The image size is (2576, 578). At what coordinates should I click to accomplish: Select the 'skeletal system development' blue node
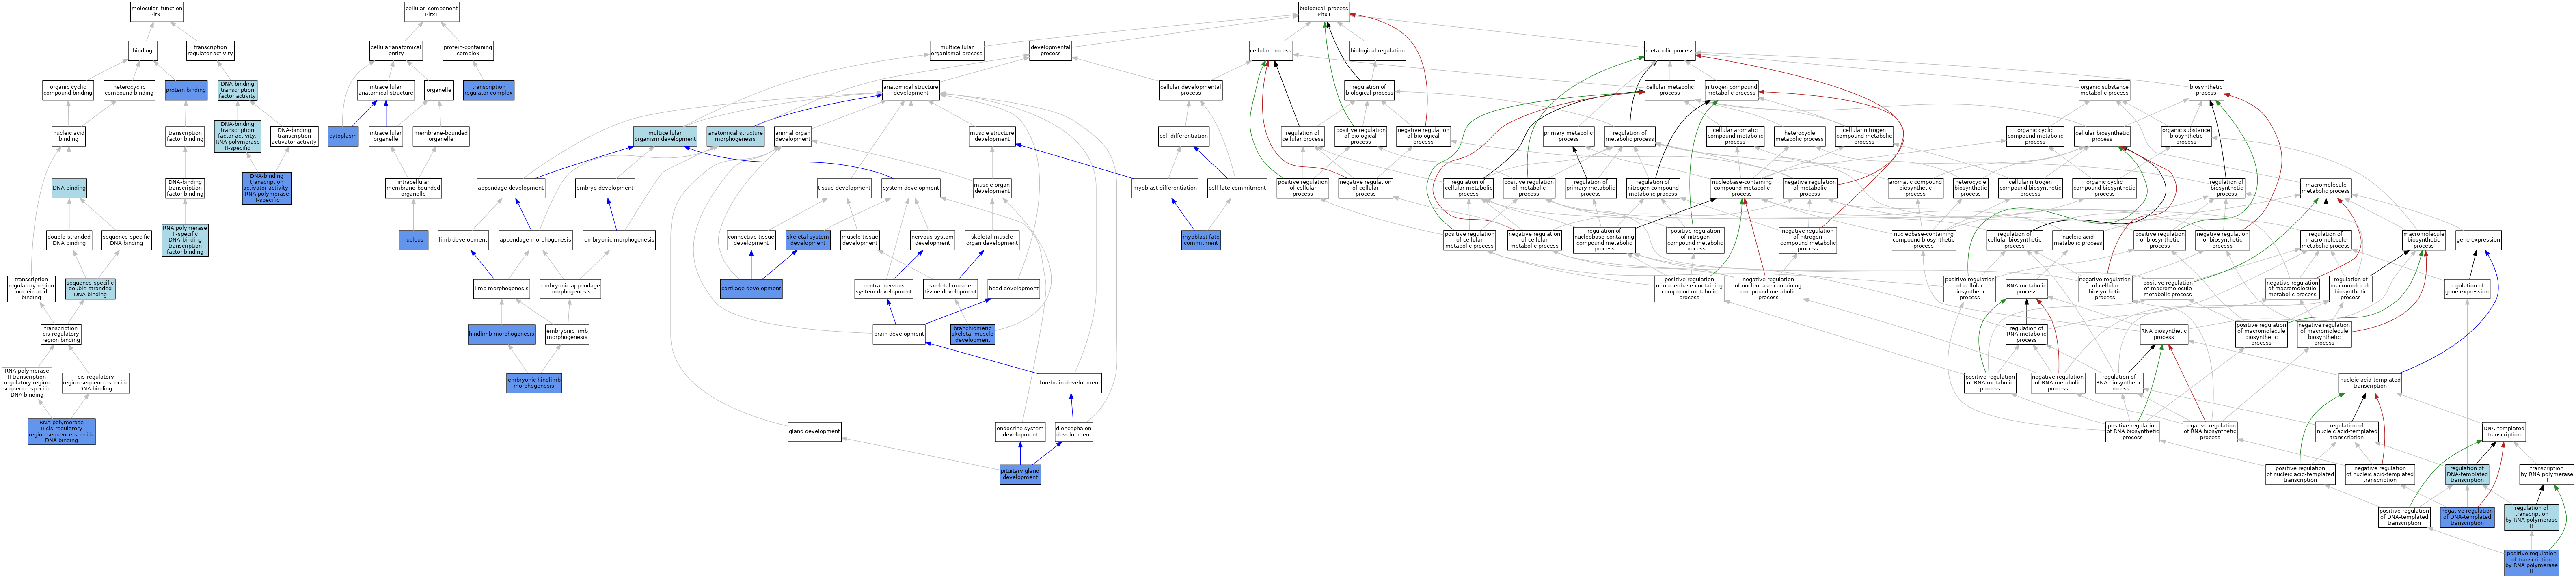807,240
